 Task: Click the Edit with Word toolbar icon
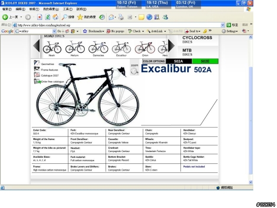point(130,17)
